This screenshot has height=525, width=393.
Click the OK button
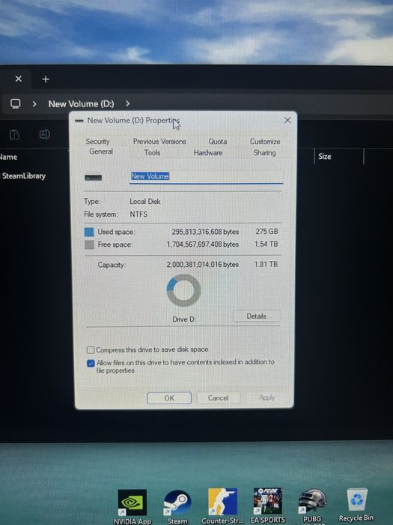(169, 397)
